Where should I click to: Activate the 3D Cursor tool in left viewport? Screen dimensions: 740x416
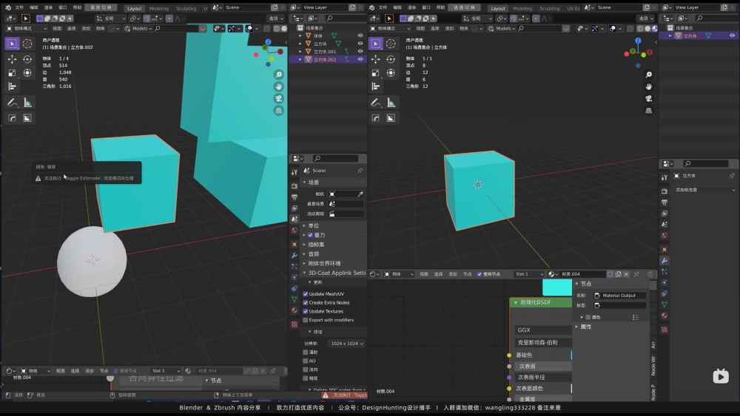click(x=27, y=44)
